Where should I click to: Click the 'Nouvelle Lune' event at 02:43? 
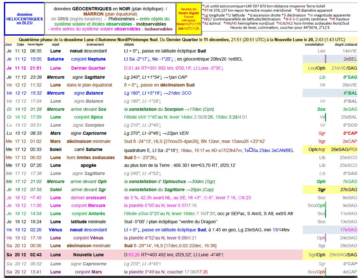88,255
